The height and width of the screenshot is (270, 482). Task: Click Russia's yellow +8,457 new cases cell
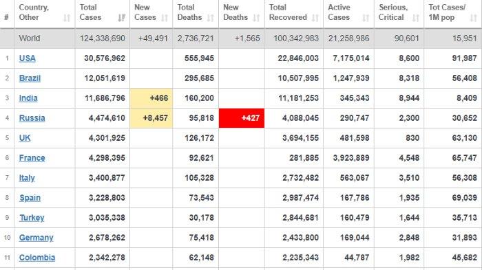point(151,118)
